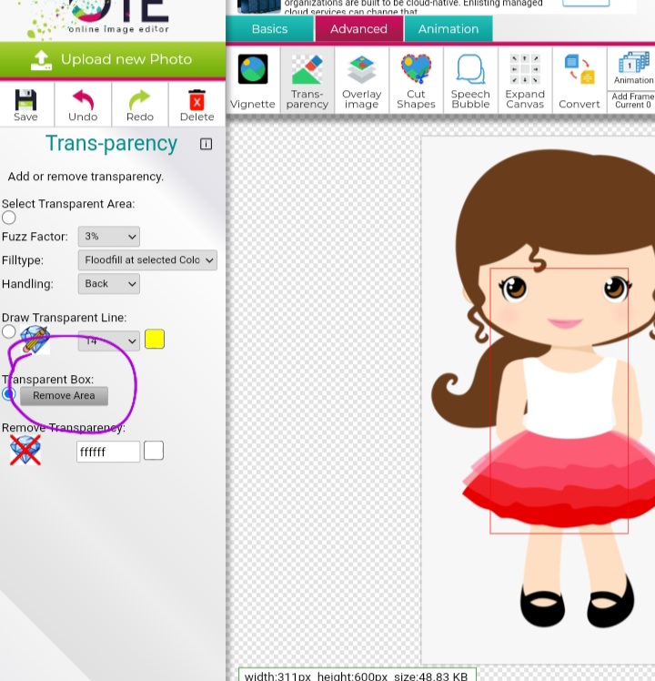Switch to the Animation tab
The width and height of the screenshot is (655, 681).
(x=448, y=29)
